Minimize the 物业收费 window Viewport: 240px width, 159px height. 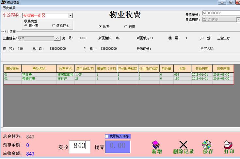pyautogui.click(x=222, y=2)
